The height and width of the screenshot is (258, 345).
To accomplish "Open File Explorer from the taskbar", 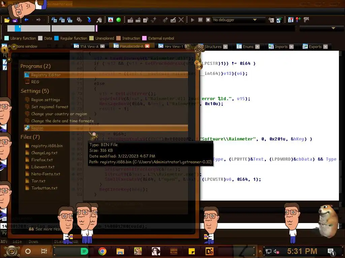I will pos(120,251).
